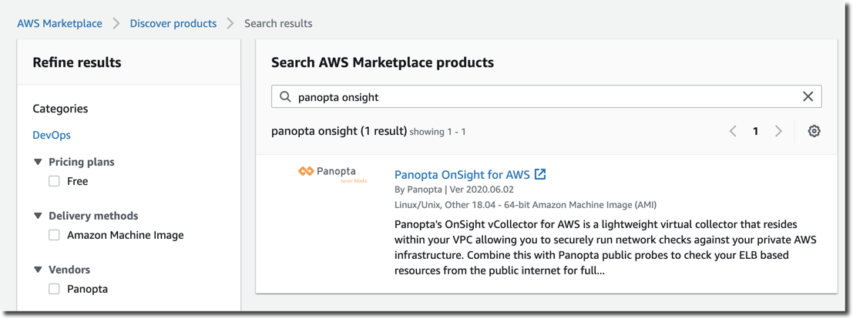
Task: Tick the Panopta vendor checkbox
Action: pyautogui.click(x=54, y=289)
